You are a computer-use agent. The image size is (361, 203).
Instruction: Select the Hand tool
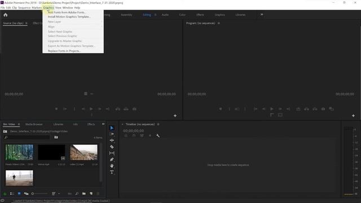(112, 166)
